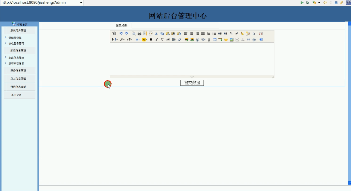
Task: Open the font family dropdown
Action: point(122,40)
